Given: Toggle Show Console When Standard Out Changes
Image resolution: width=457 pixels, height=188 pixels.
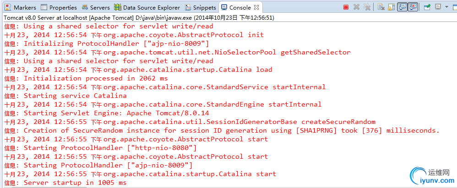Looking at the screenshot, I should point(402,7).
